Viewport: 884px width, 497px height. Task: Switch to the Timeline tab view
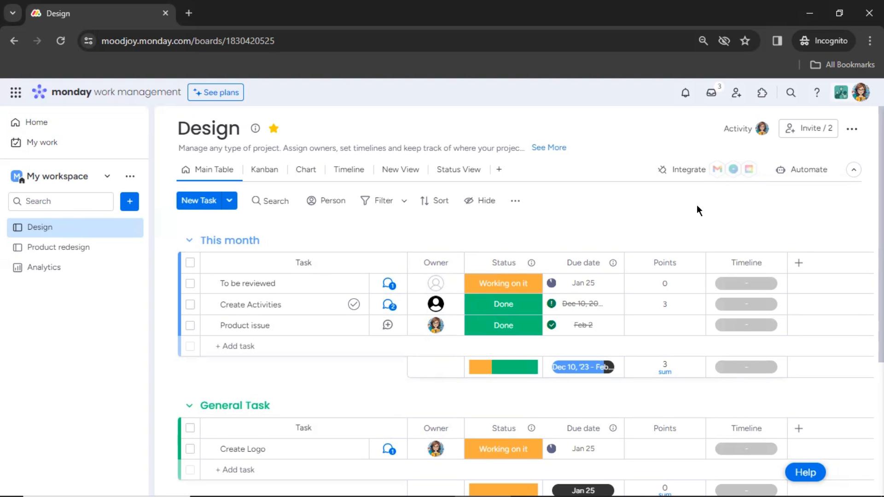click(x=349, y=169)
